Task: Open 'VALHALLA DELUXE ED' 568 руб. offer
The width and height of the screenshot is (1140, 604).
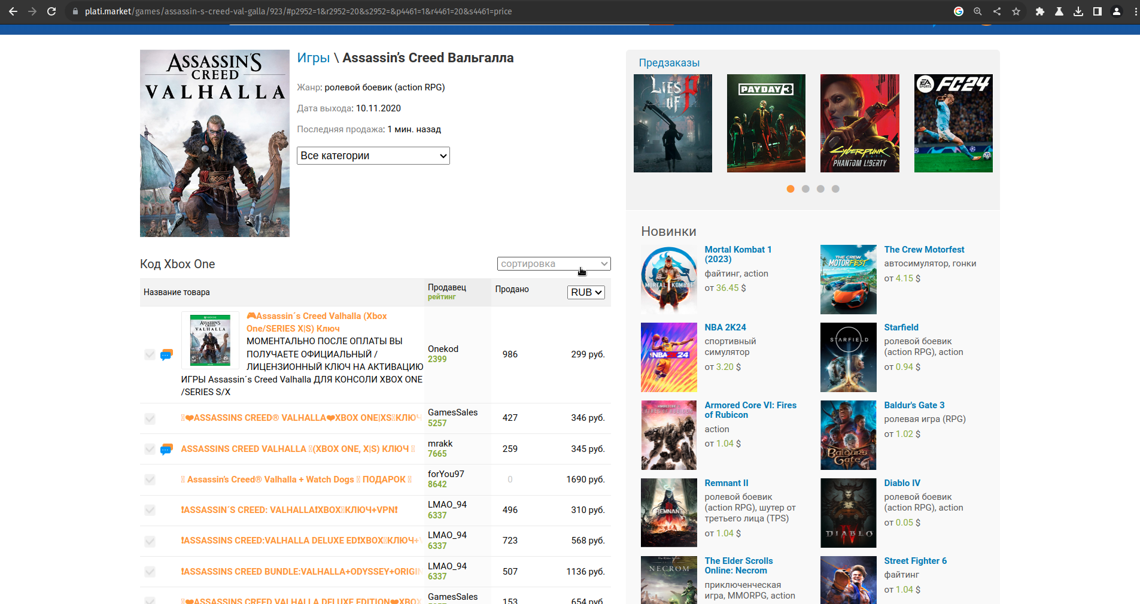Action: pos(301,541)
